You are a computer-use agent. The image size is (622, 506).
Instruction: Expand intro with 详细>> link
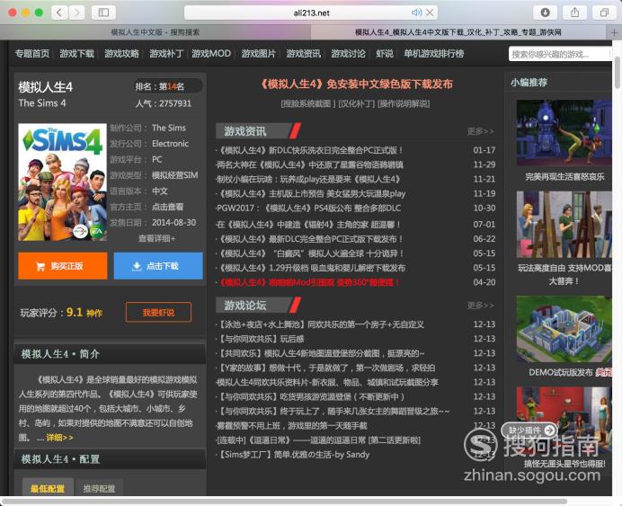(x=59, y=438)
